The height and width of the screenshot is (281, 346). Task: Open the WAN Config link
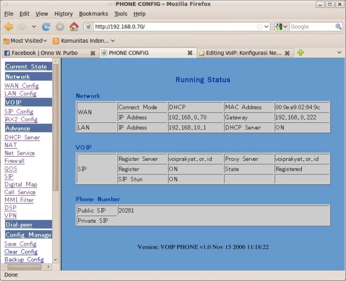click(x=22, y=86)
